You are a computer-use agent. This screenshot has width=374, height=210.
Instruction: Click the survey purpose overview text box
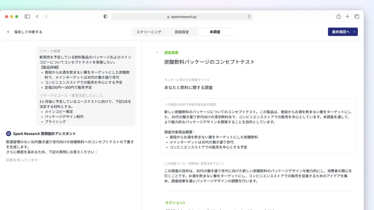click(x=258, y=126)
